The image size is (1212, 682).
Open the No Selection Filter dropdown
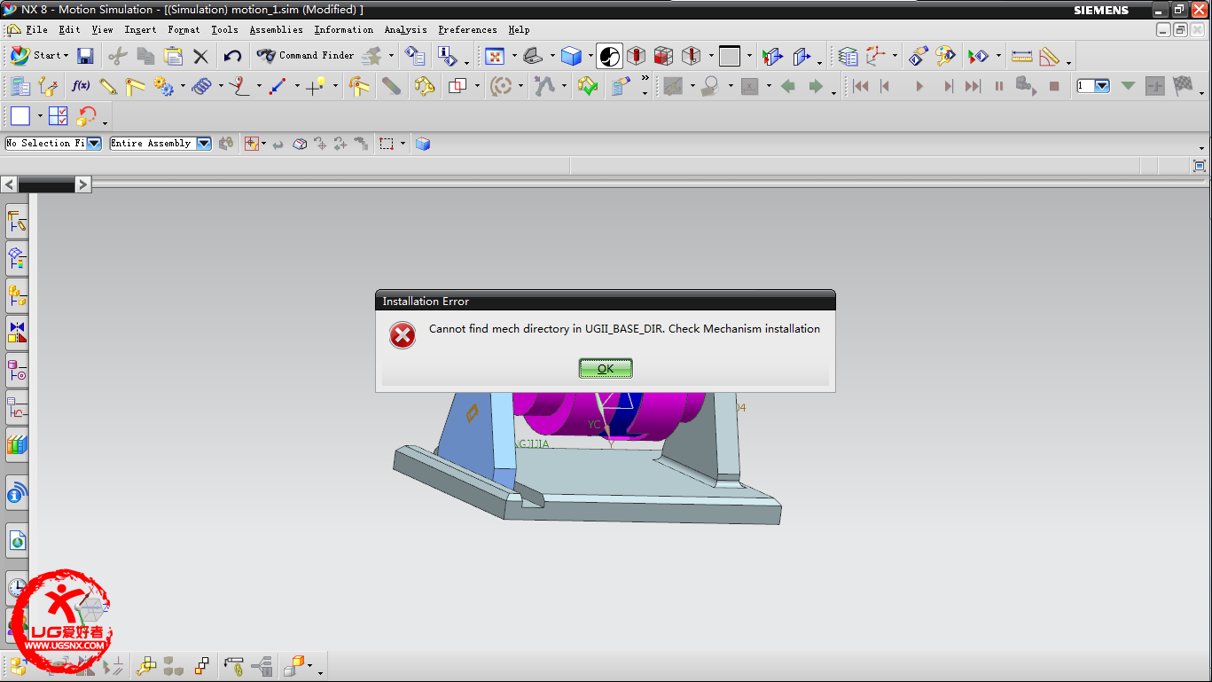[x=94, y=144]
